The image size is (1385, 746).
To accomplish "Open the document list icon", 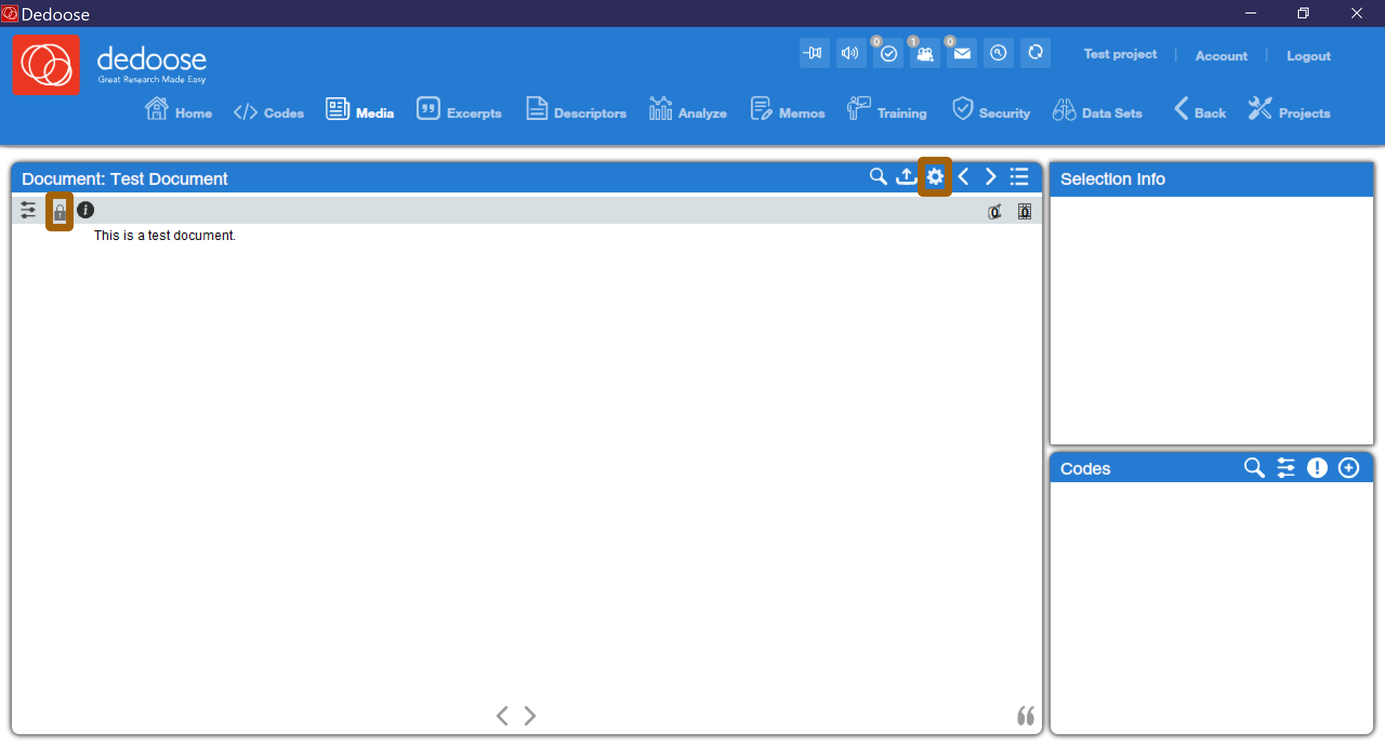I will [1019, 177].
